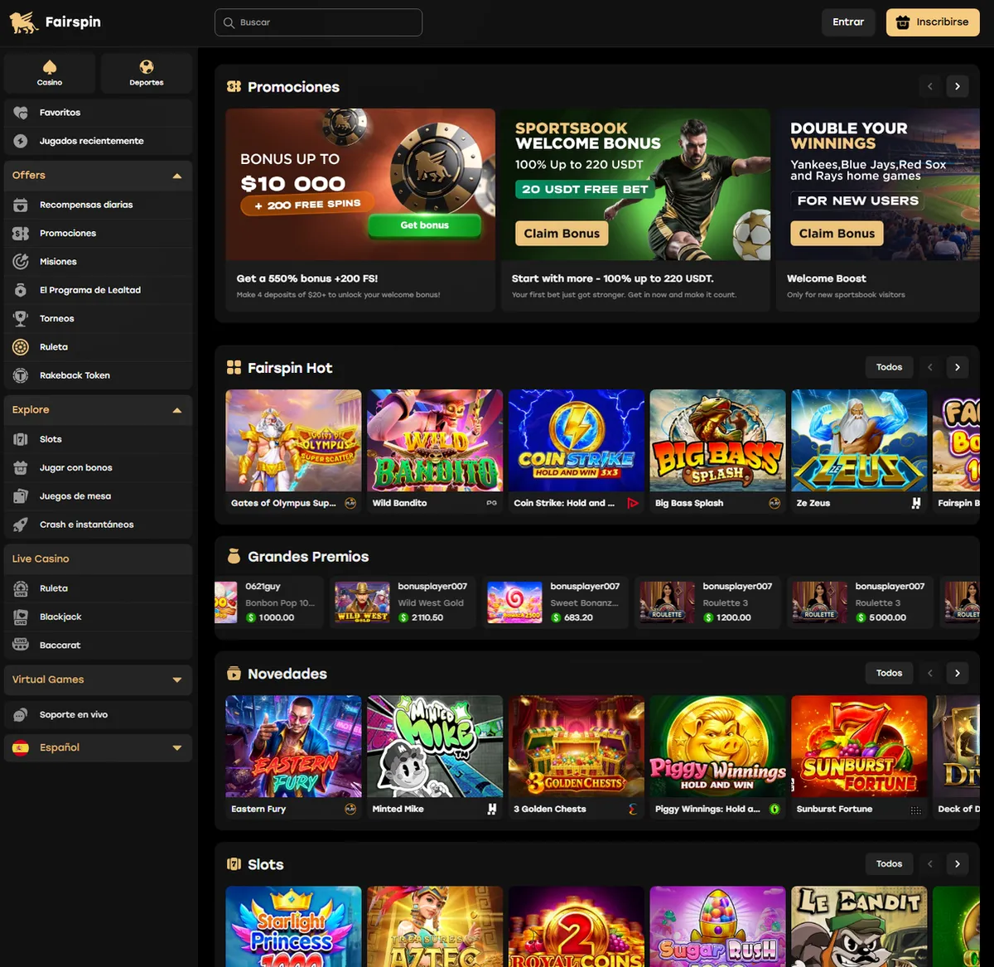Screen dimensions: 994x967
Task: Go to previous Promociones slide
Action: tap(929, 86)
